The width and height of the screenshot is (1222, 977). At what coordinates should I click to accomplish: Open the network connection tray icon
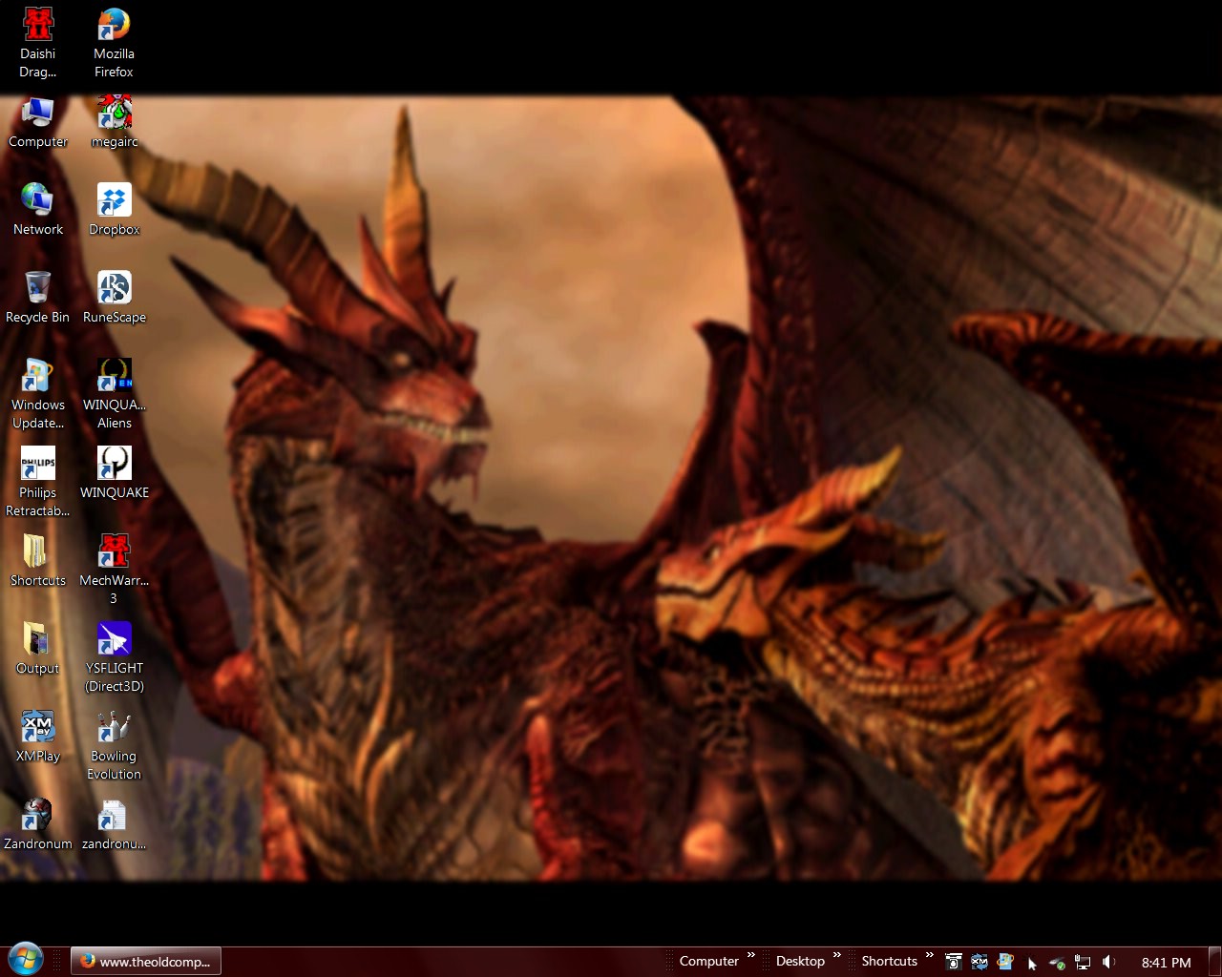[x=1083, y=963]
